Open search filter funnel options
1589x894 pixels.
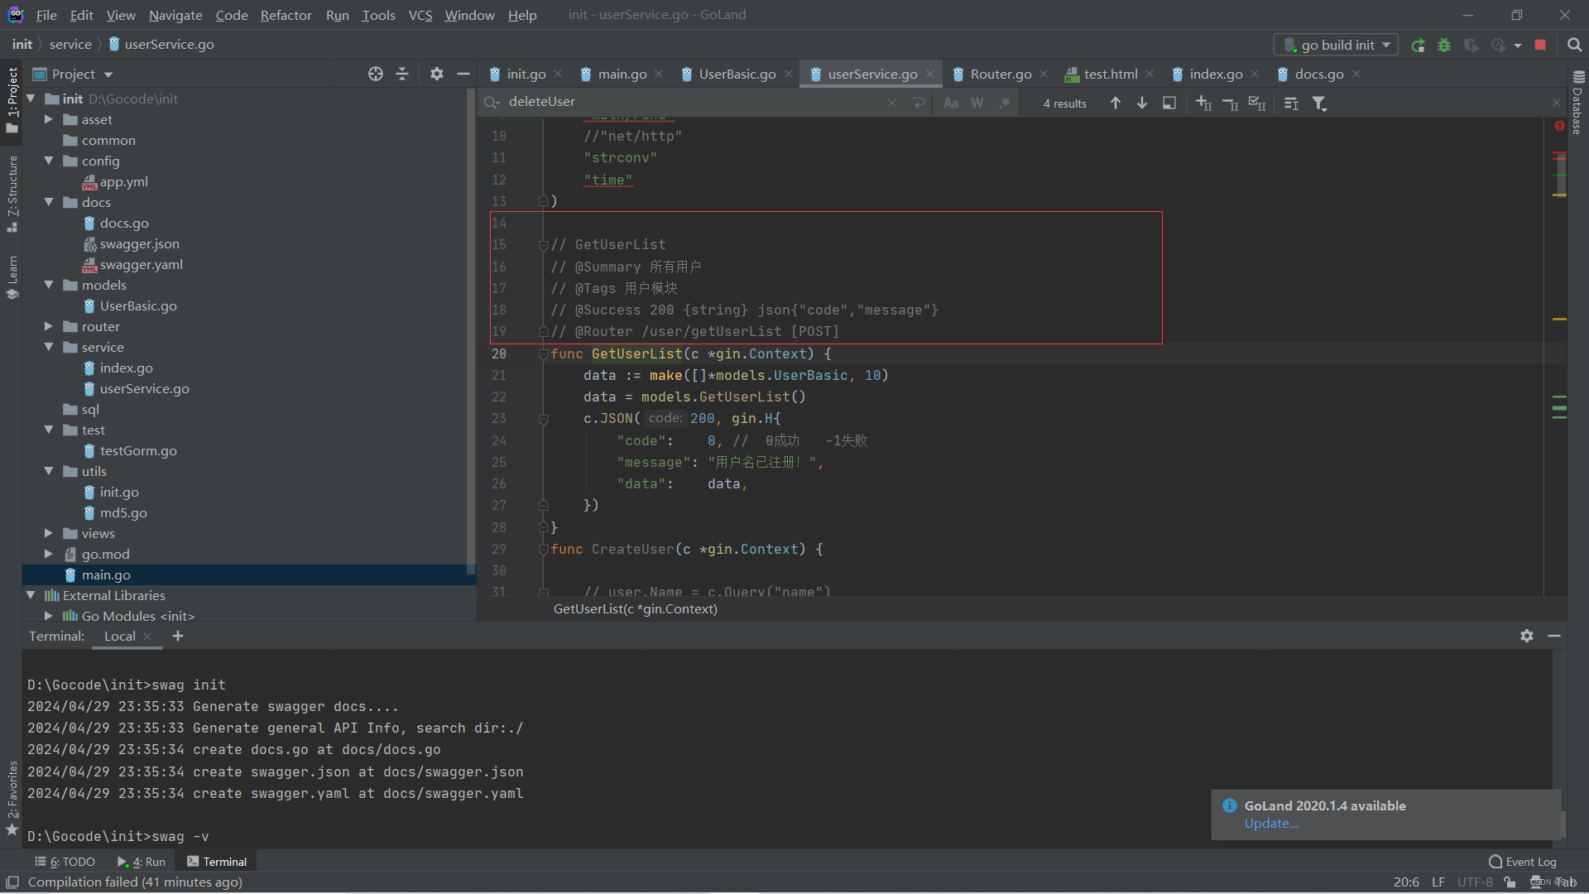pos(1320,103)
